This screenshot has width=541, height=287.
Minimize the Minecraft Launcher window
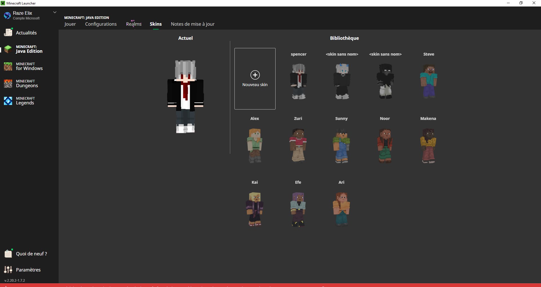pyautogui.click(x=508, y=3)
